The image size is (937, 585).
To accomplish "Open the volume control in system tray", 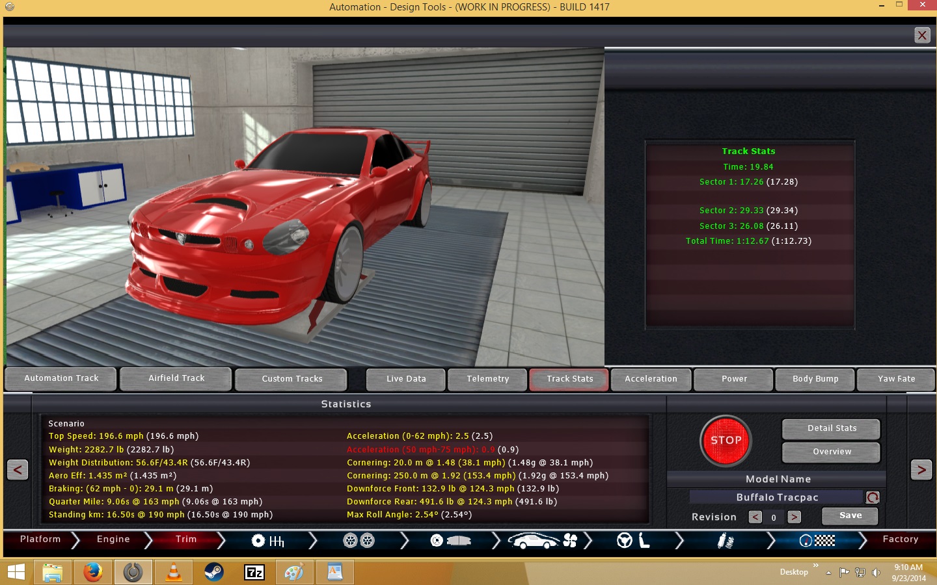I will pyautogui.click(x=876, y=573).
